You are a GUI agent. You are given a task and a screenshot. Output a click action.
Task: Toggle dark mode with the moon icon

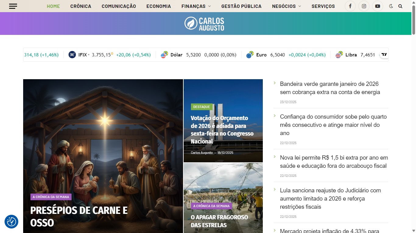pos(391,6)
